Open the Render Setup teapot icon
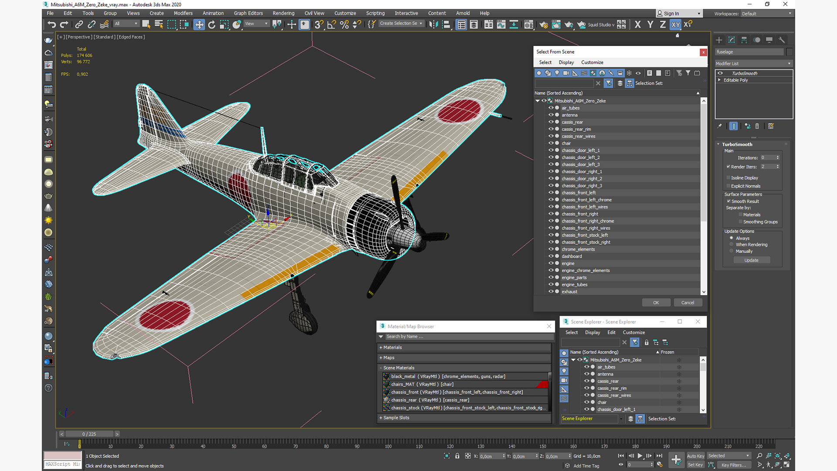Screen dimensions: 837x471 click(x=544, y=24)
